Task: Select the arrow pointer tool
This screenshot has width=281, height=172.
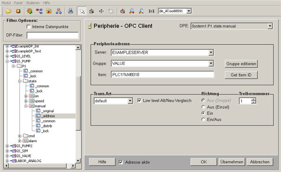Action: tap(82, 11)
